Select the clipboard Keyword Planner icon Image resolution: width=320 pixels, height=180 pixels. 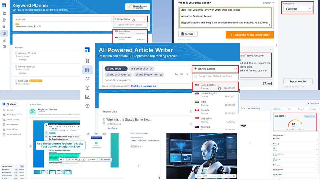(x=87, y=87)
